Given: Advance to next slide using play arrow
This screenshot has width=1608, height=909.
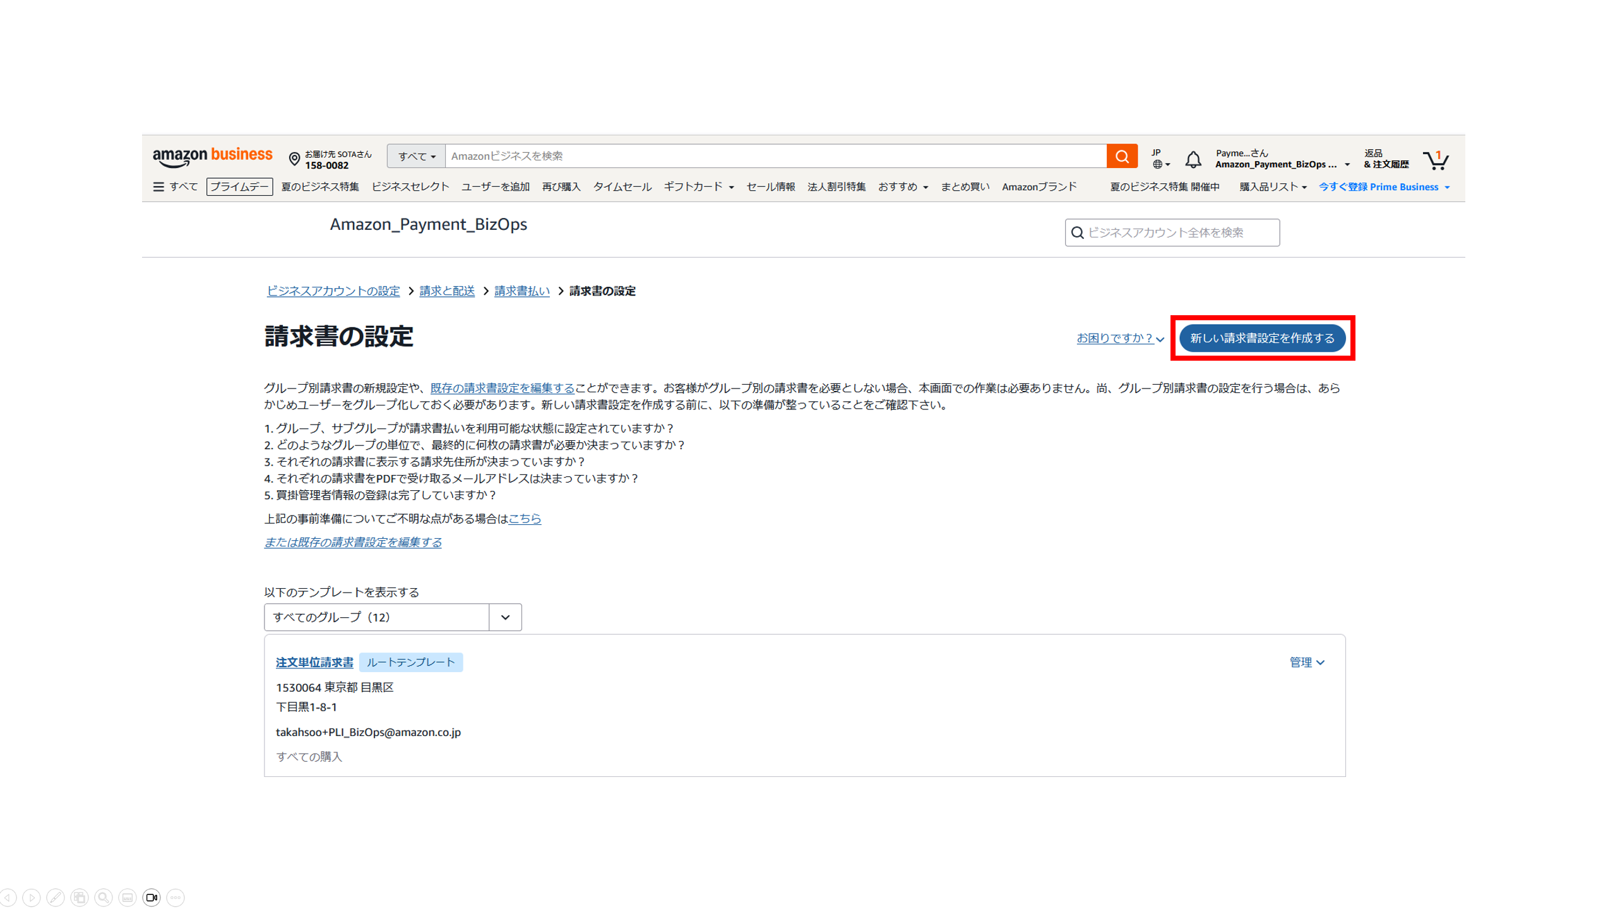Looking at the screenshot, I should (32, 898).
